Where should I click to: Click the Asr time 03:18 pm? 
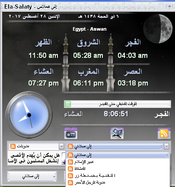[x=133, y=83]
